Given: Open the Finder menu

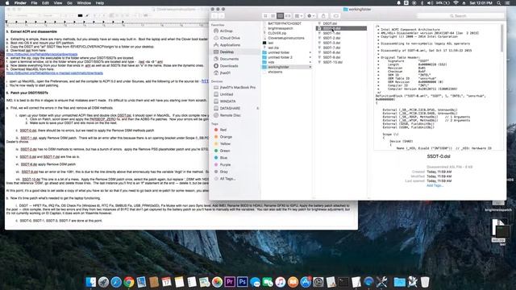Looking at the screenshot, I should click(20, 3).
